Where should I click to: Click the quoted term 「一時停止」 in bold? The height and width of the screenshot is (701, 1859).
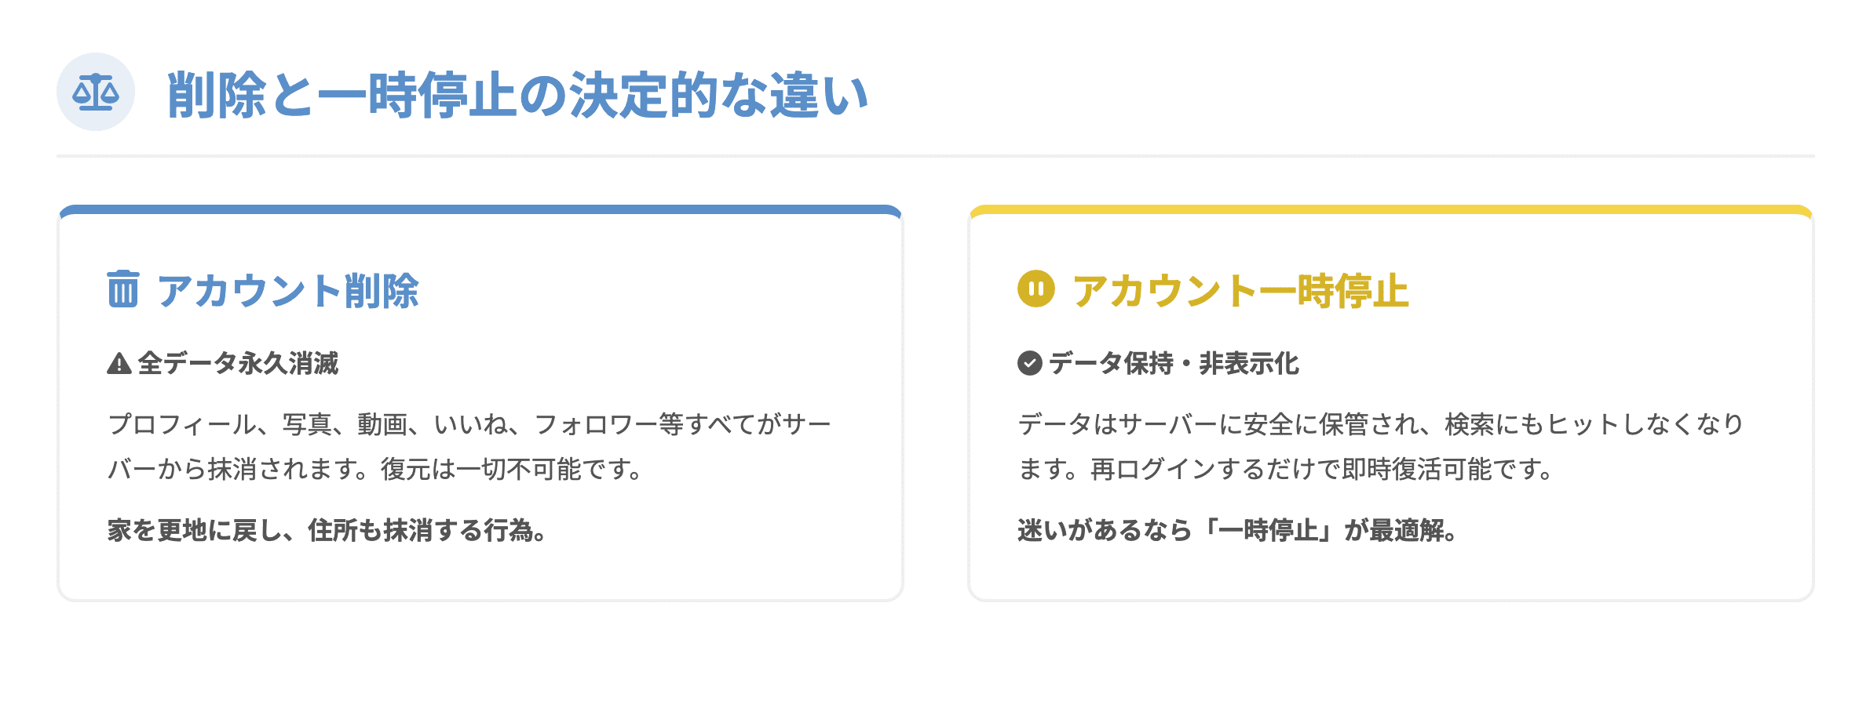(1267, 531)
